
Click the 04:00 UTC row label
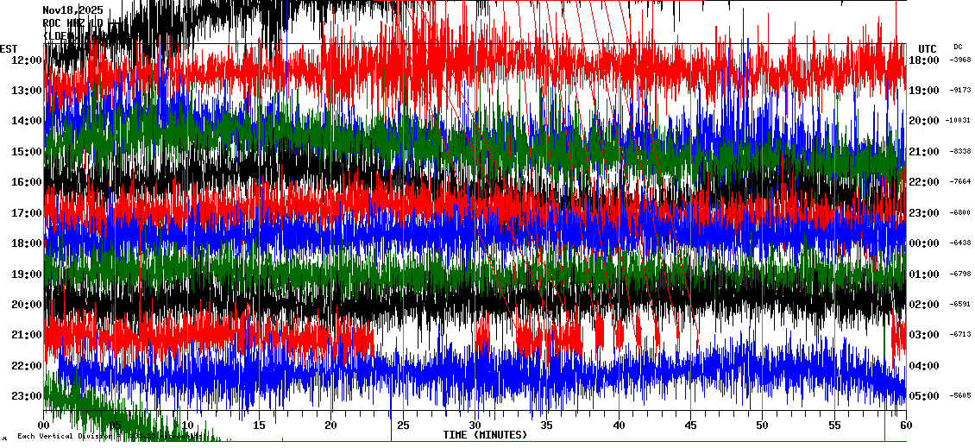(923, 366)
